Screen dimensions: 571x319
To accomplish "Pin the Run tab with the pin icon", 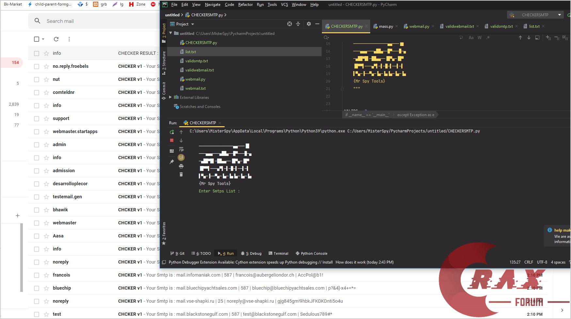I will pyautogui.click(x=172, y=162).
